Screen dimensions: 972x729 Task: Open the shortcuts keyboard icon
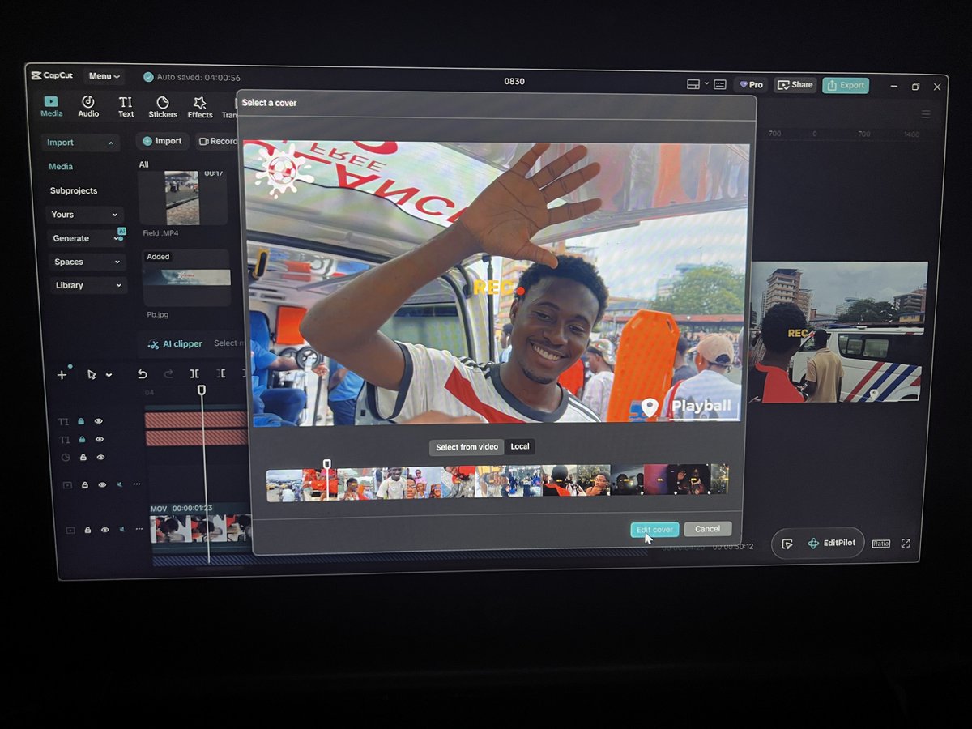(x=720, y=84)
